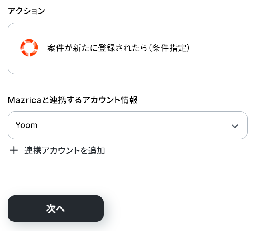
Task: Select the 案件が新たに登録されたら action card
Action: coord(134,48)
